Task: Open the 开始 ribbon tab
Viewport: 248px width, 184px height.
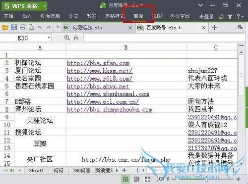Action: click(x=8, y=16)
